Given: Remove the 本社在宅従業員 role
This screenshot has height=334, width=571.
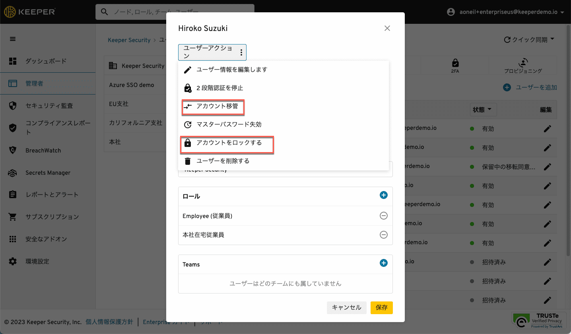Looking at the screenshot, I should (x=383, y=235).
